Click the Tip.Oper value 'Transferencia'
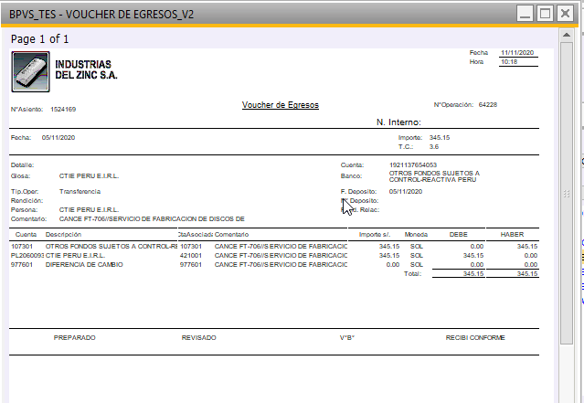The width and height of the screenshot is (584, 403). click(80, 191)
